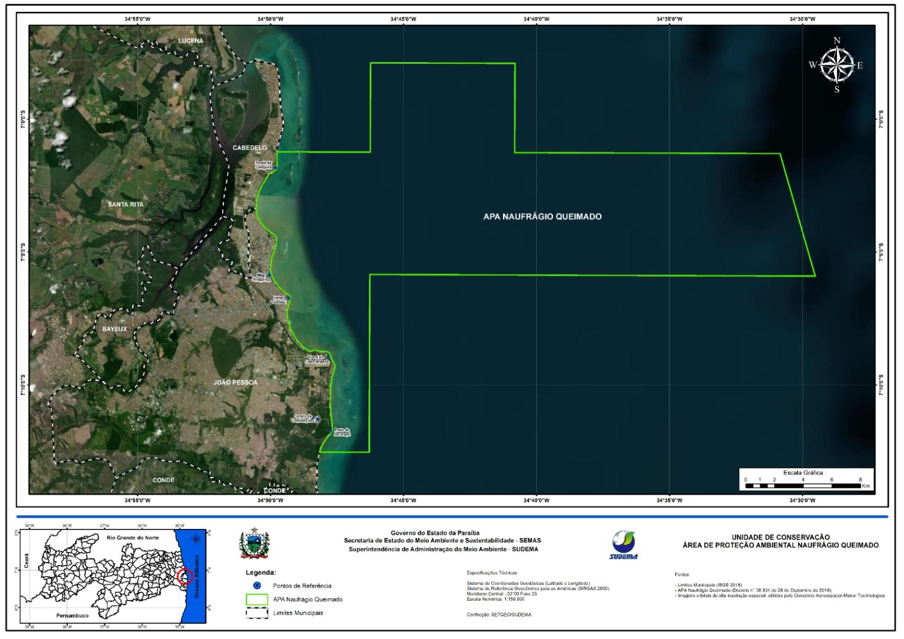Select the Limites Municipais dashed legend symbol
Image resolution: width=904 pixels, height=639 pixels.
pyautogui.click(x=257, y=613)
